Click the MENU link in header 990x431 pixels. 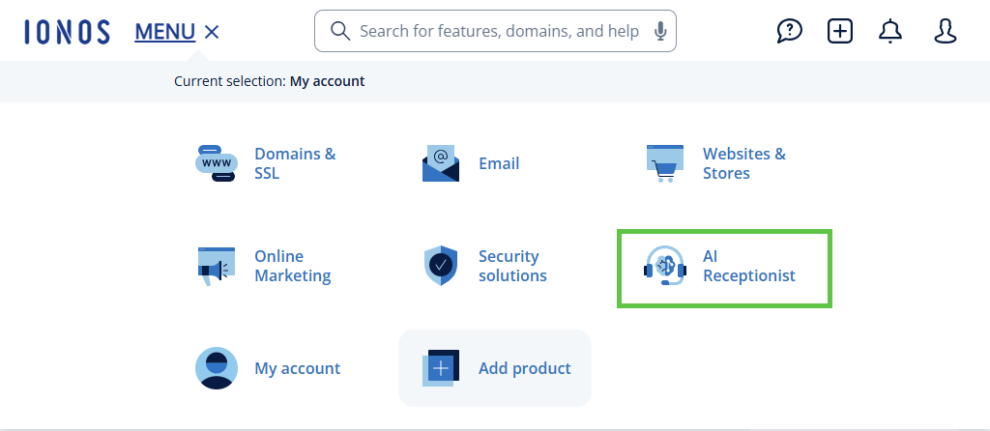[x=165, y=32]
